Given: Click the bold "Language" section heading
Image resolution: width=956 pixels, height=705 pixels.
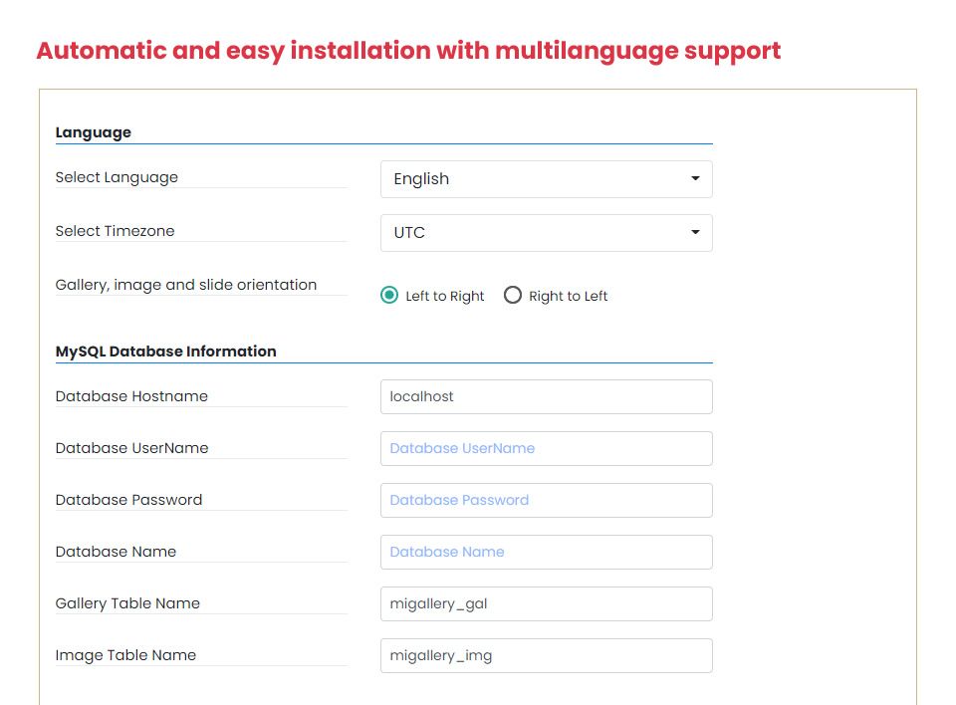Looking at the screenshot, I should 93,132.
